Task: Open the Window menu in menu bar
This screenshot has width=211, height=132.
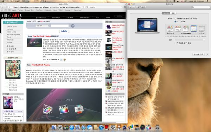Action: tap(36, 1)
